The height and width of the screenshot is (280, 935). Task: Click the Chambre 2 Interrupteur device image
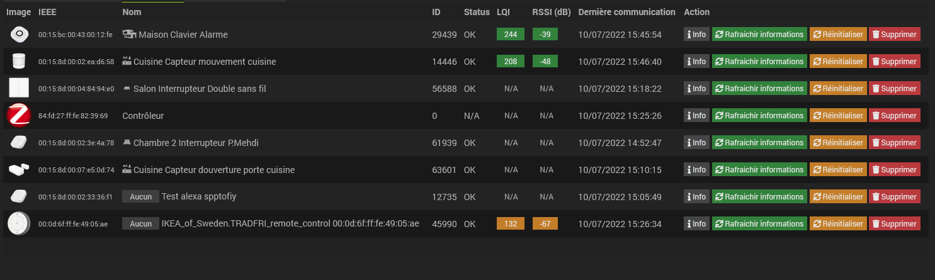(x=19, y=143)
